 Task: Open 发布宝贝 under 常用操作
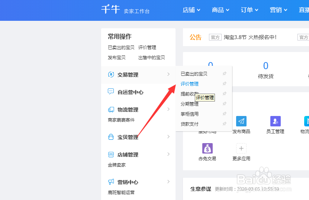coord(117,58)
